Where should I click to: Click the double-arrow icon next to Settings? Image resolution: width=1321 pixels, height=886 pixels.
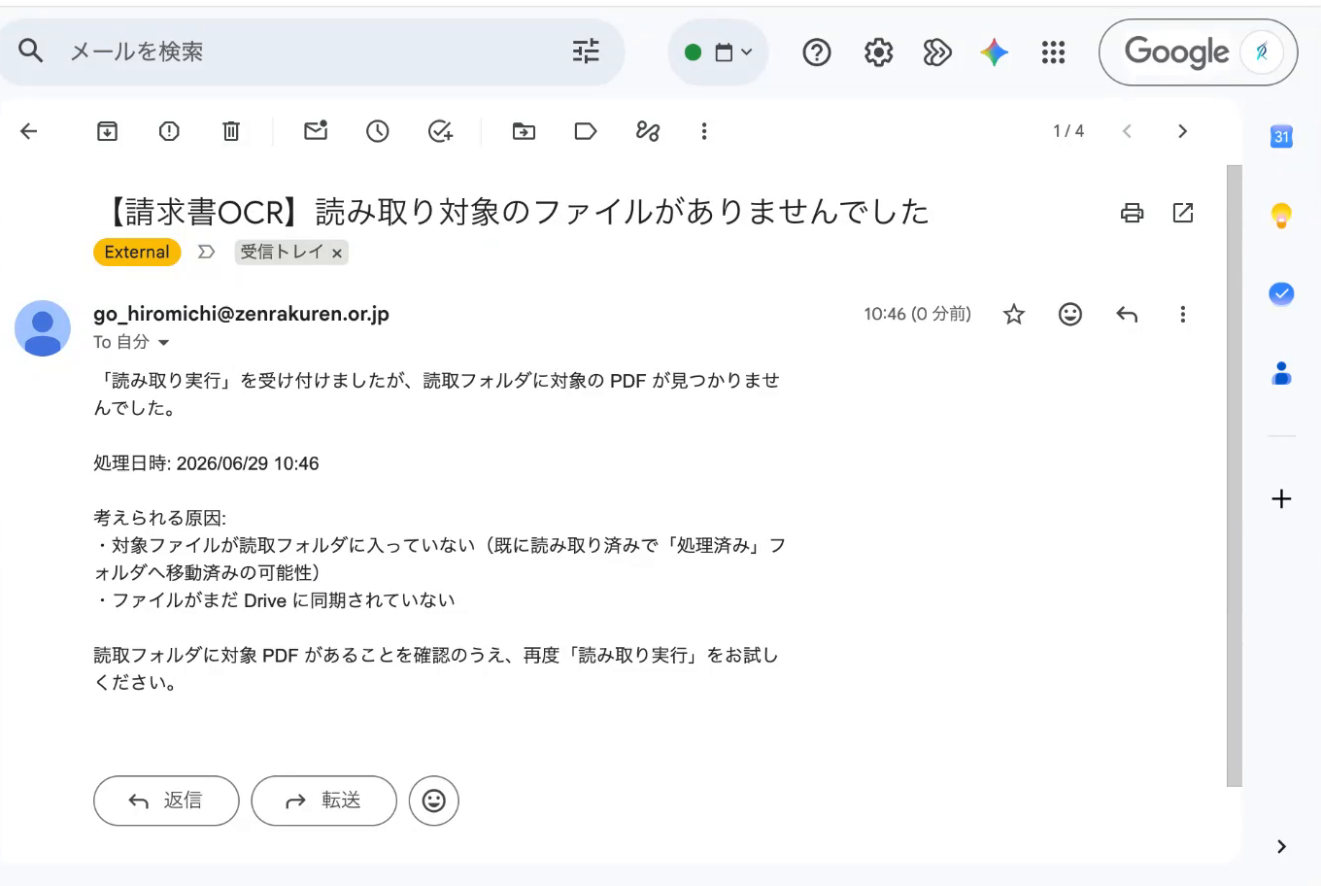[x=936, y=52]
